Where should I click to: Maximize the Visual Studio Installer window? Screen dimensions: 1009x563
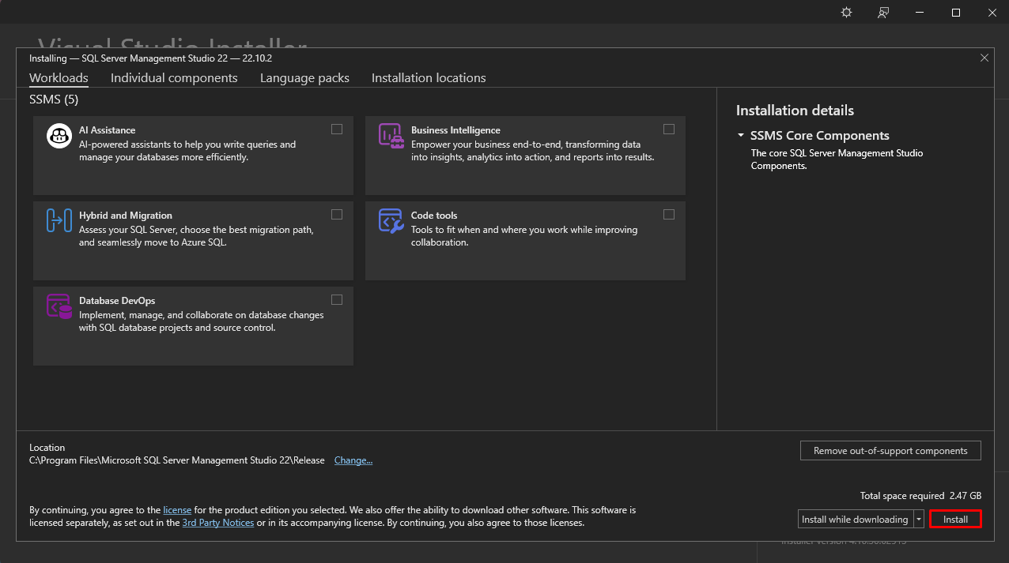[x=956, y=13]
